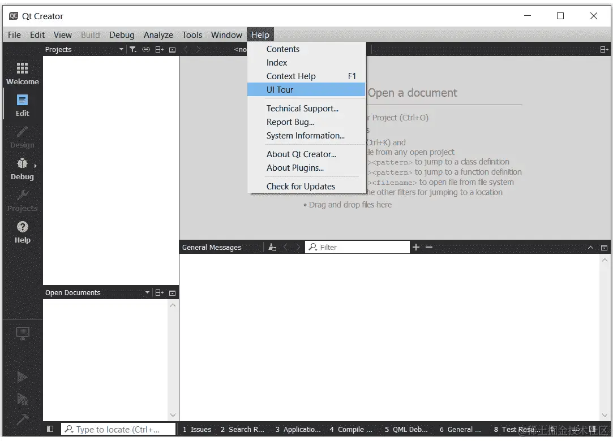This screenshot has width=613, height=441.
Task: Click the kit selector monitor icon
Action: 22,334
